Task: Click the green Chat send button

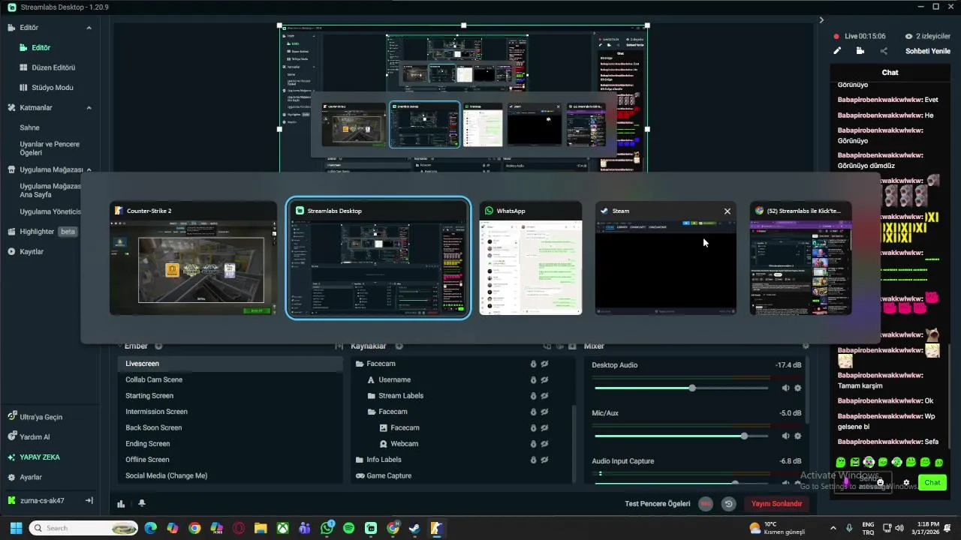Action: 932,483
